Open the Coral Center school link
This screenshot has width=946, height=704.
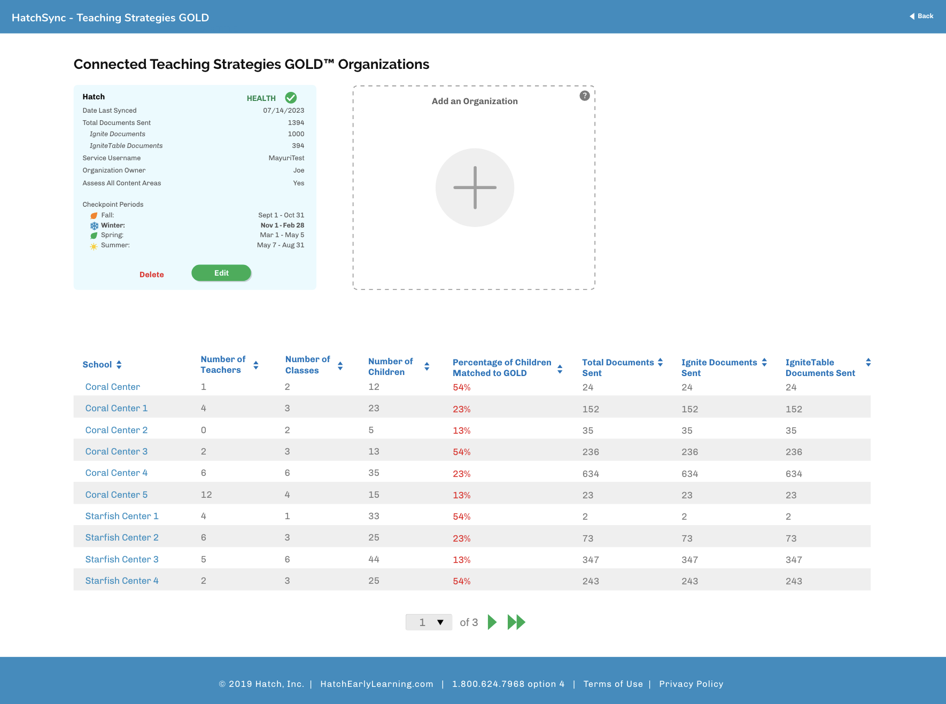tap(113, 387)
